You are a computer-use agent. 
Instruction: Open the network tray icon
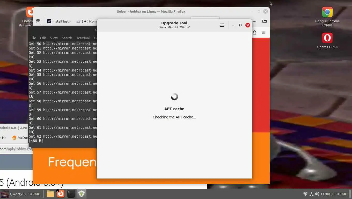pyautogui.click(x=311, y=194)
